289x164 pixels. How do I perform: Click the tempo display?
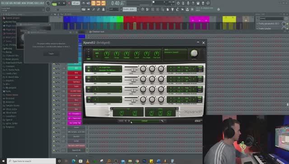pos(75,3)
